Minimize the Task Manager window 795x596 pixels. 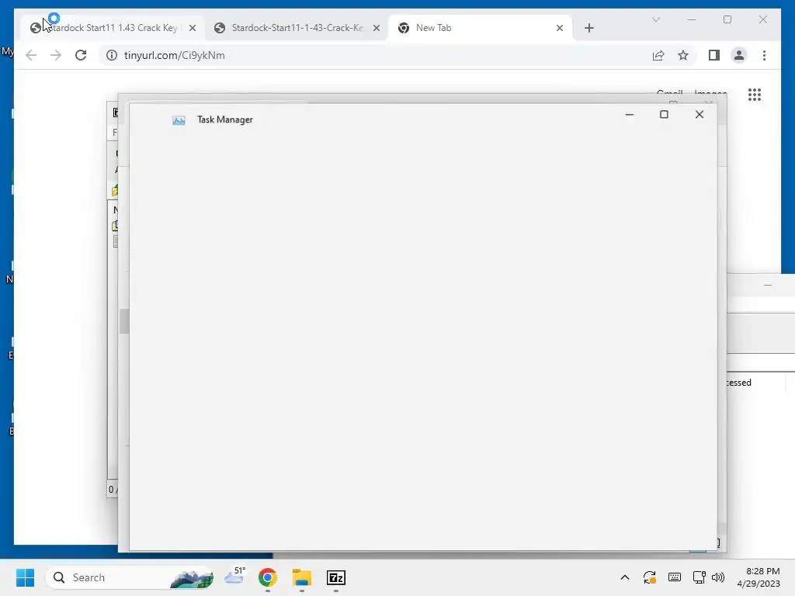629,115
